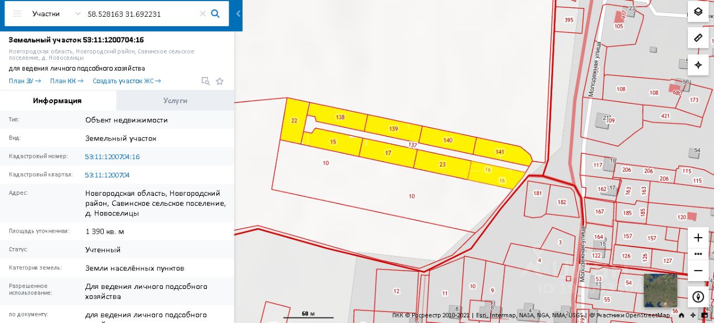Select yellow parcel labeled 138
The image size is (714, 323).
[x=340, y=118]
